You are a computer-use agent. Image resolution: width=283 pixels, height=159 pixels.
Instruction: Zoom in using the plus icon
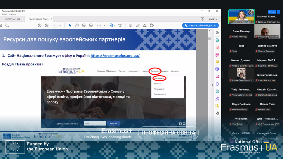pos(91,25)
